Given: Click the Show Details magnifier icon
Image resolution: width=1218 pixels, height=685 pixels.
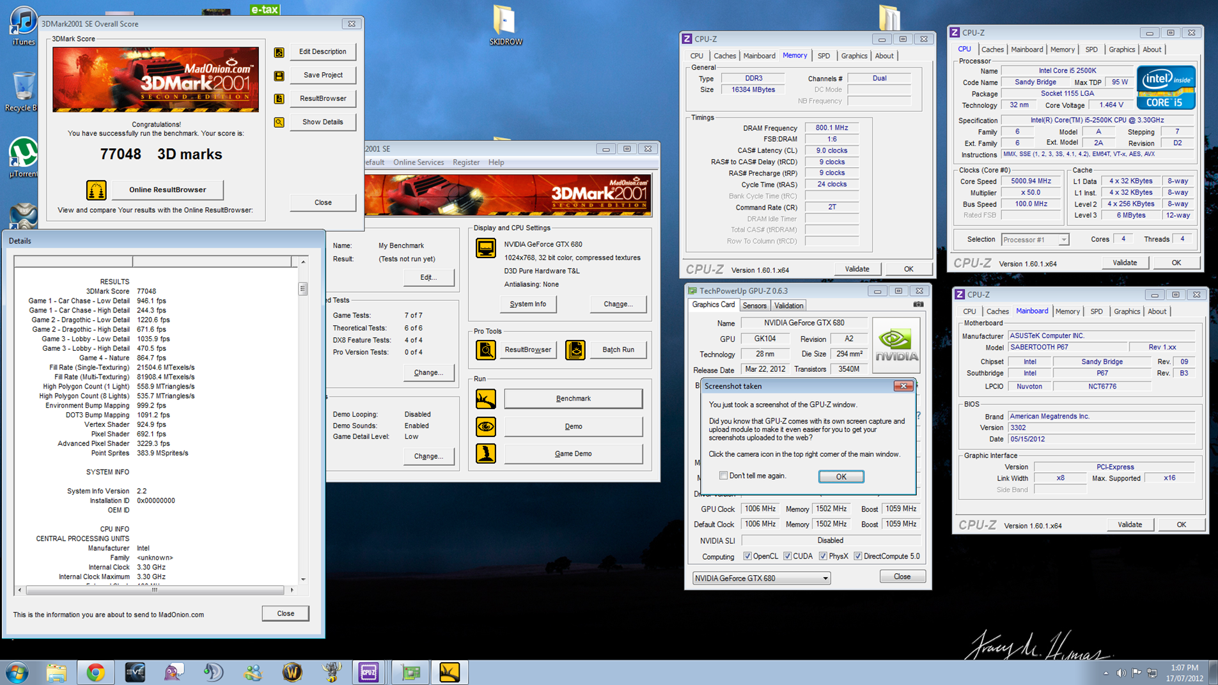Looking at the screenshot, I should pyautogui.click(x=279, y=122).
